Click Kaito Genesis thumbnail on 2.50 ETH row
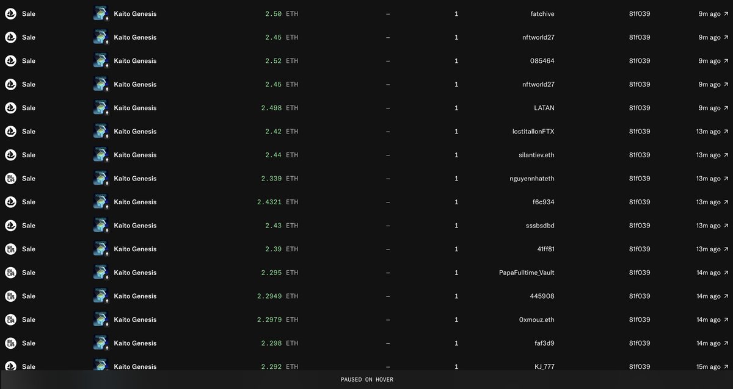The height and width of the screenshot is (389, 733). (x=101, y=13)
